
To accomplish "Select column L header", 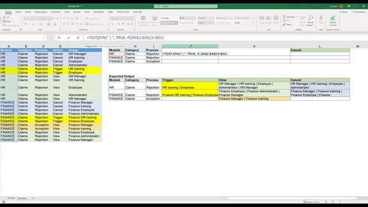I will (320, 46).
